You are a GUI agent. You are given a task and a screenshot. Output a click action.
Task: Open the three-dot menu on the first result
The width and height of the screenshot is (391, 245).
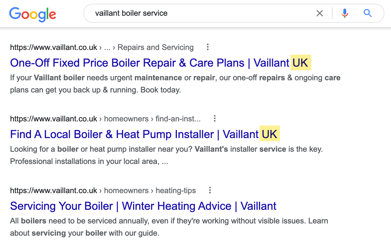pos(208,47)
